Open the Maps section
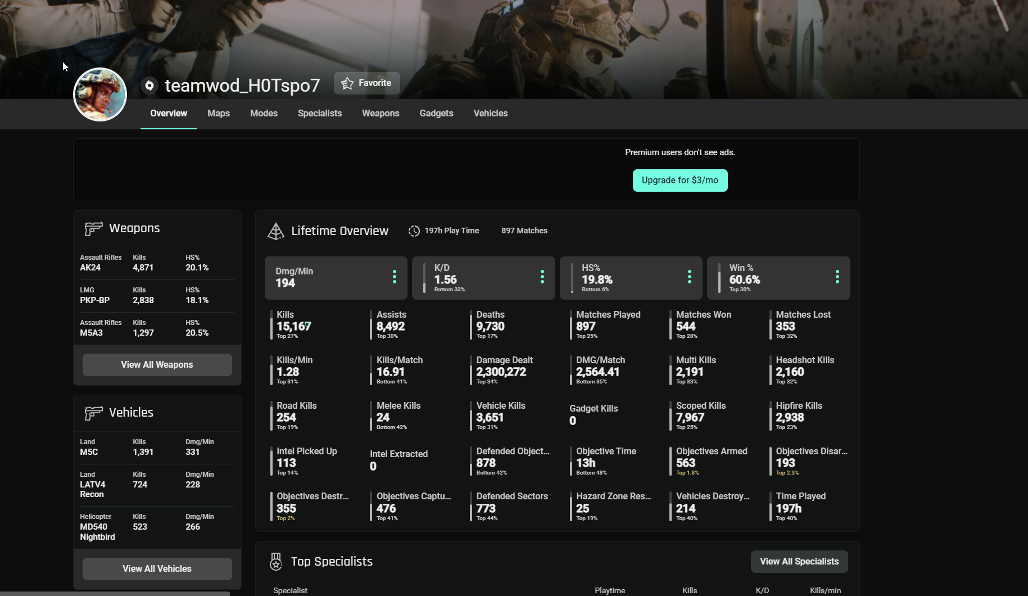Image resolution: width=1028 pixels, height=596 pixels. pyautogui.click(x=218, y=113)
